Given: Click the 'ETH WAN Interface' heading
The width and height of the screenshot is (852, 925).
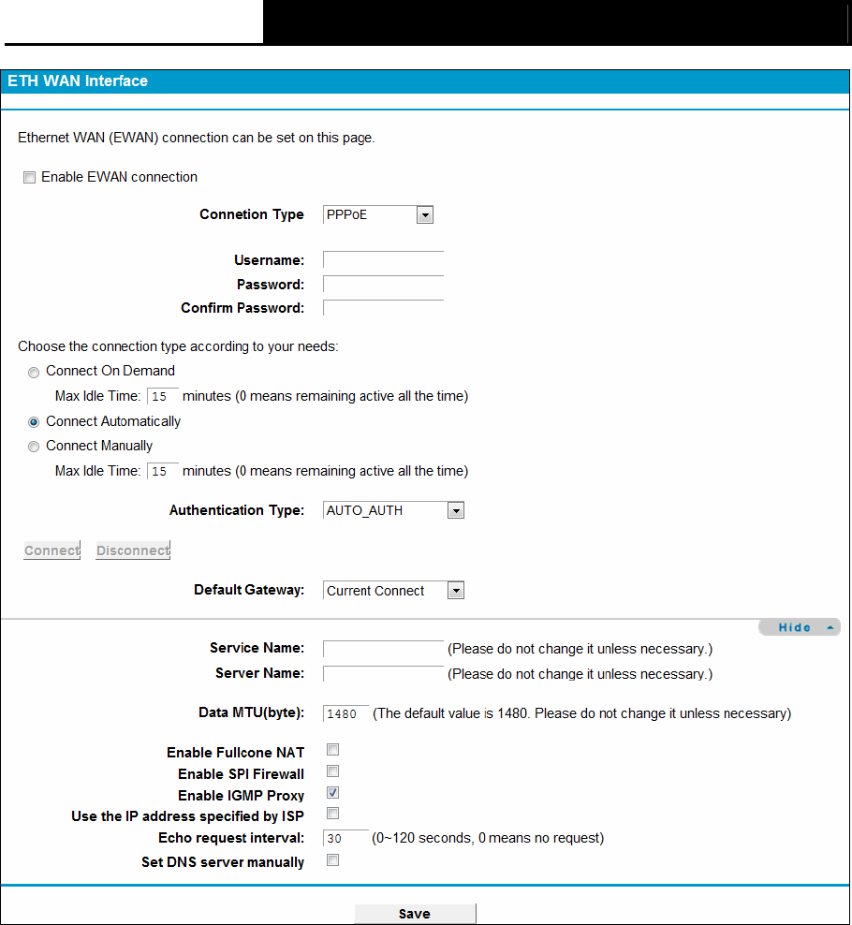Looking at the screenshot, I should point(78,81).
